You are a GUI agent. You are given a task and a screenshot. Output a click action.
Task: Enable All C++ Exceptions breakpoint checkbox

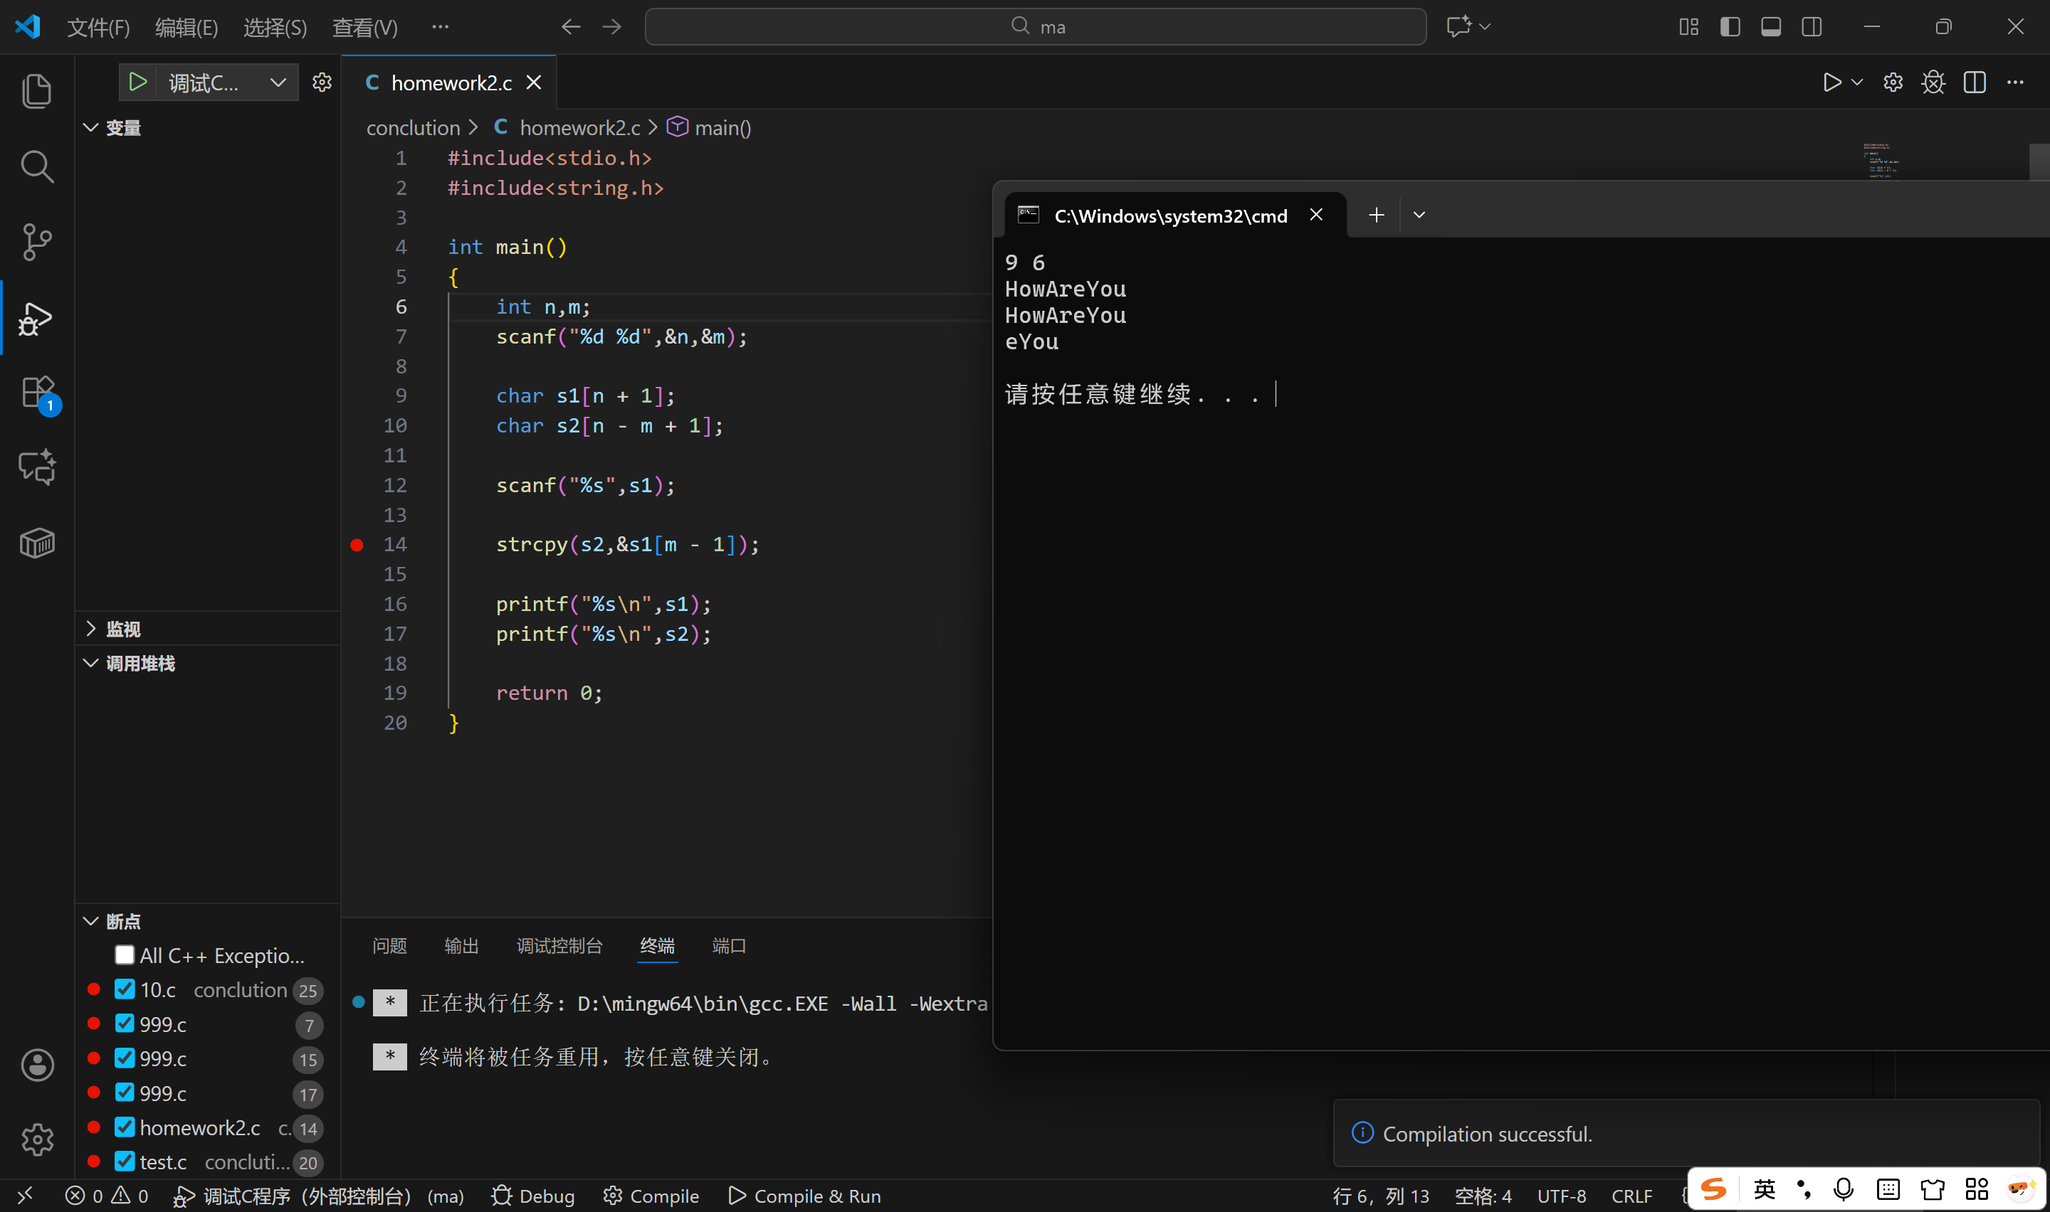pos(125,955)
